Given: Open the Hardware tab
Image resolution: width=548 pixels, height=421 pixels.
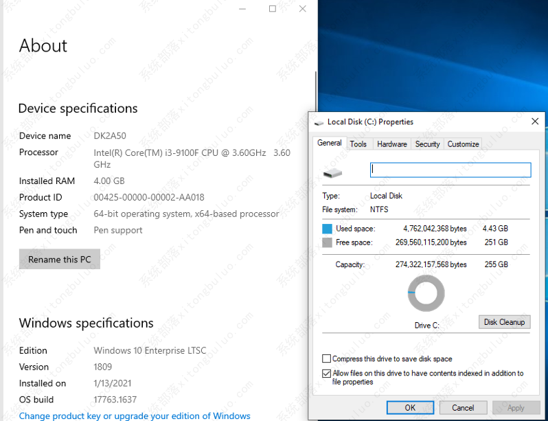Looking at the screenshot, I should (x=392, y=144).
